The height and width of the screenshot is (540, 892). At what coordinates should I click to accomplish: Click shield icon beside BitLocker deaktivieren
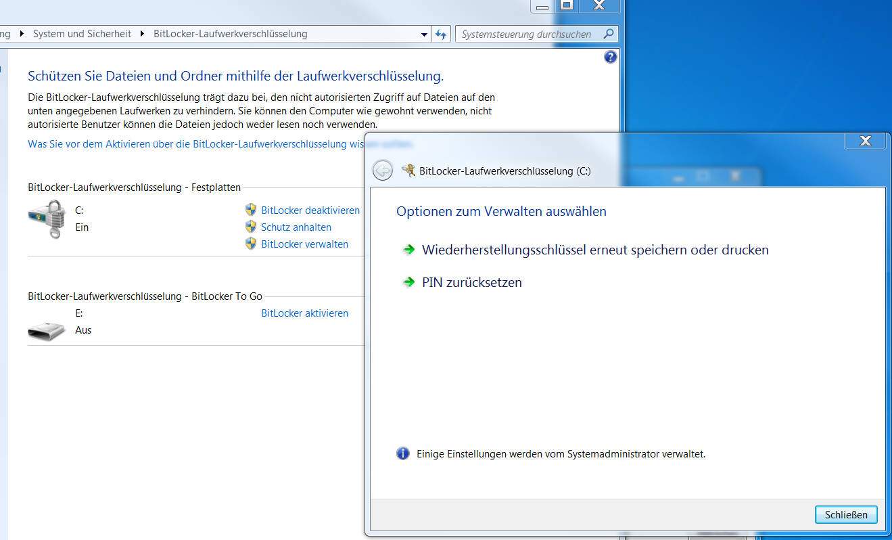[251, 210]
